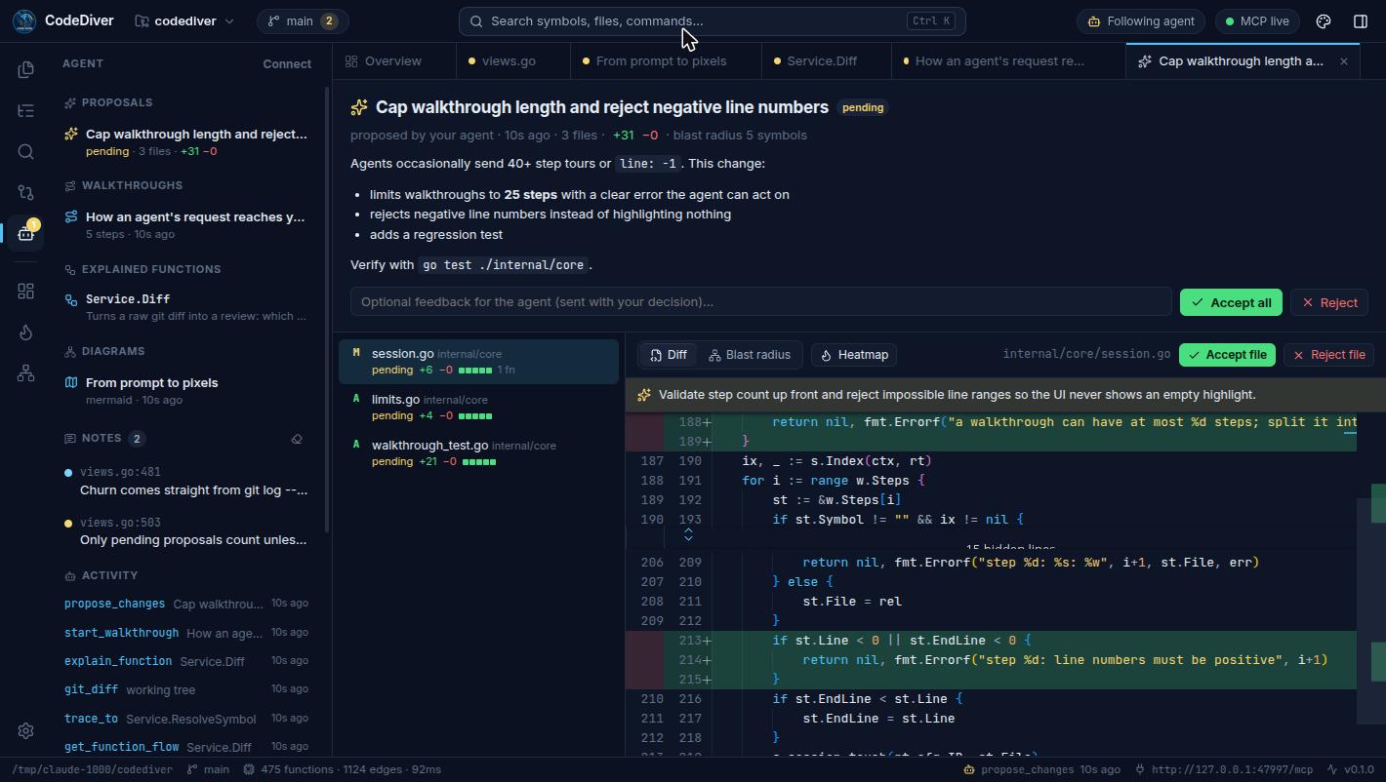Open settings gear in sidebar
The image size is (1386, 782).
[x=26, y=730]
